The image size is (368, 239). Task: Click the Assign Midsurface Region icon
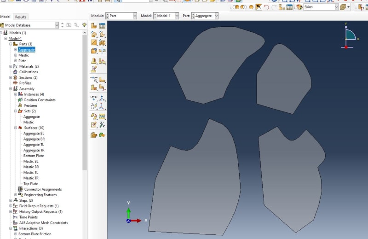click(x=94, y=135)
